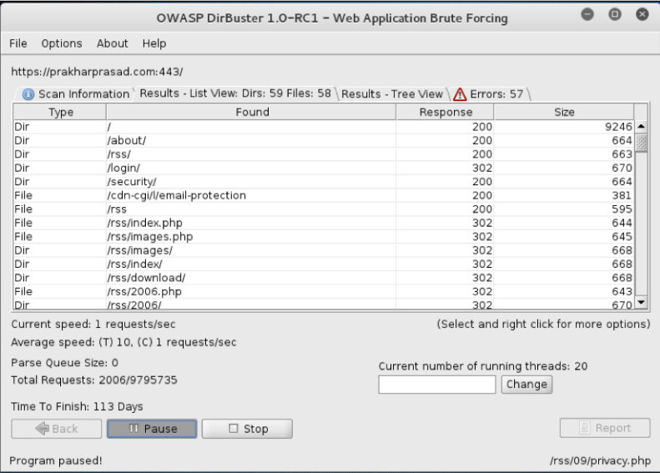The width and height of the screenshot is (660, 473).
Task: Click the size value 595
Action: [622, 209]
